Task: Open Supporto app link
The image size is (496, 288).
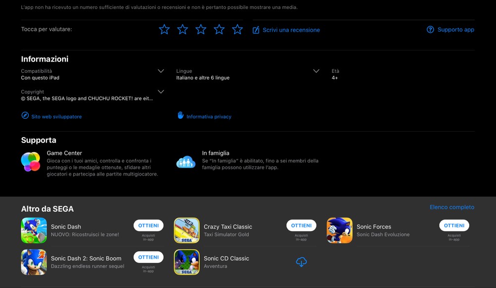Action: [x=450, y=30]
